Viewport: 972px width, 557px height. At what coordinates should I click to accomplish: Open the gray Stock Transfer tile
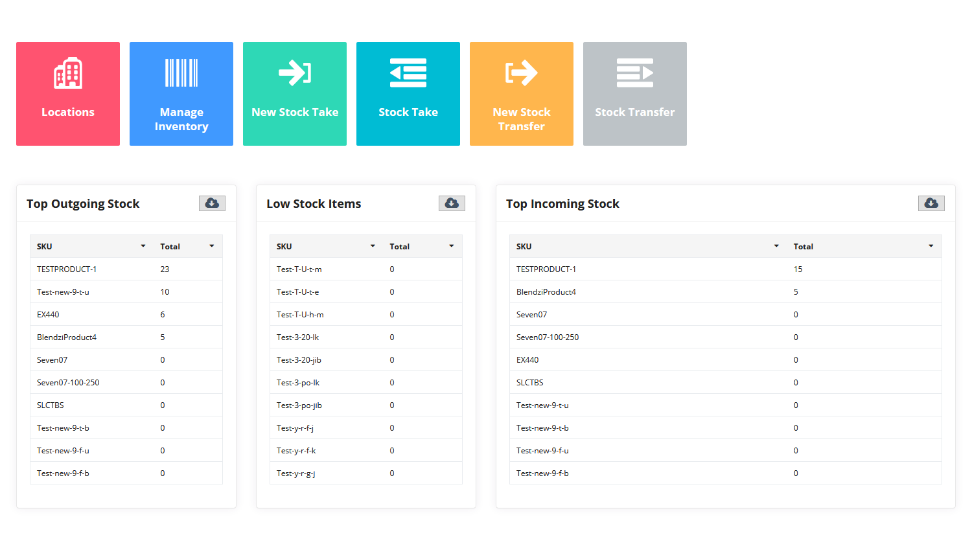635,94
